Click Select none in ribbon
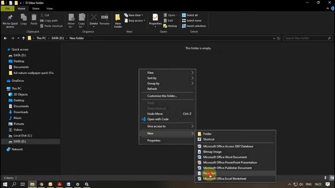Viewport: 335px width, 188px height. pyautogui.click(x=192, y=21)
